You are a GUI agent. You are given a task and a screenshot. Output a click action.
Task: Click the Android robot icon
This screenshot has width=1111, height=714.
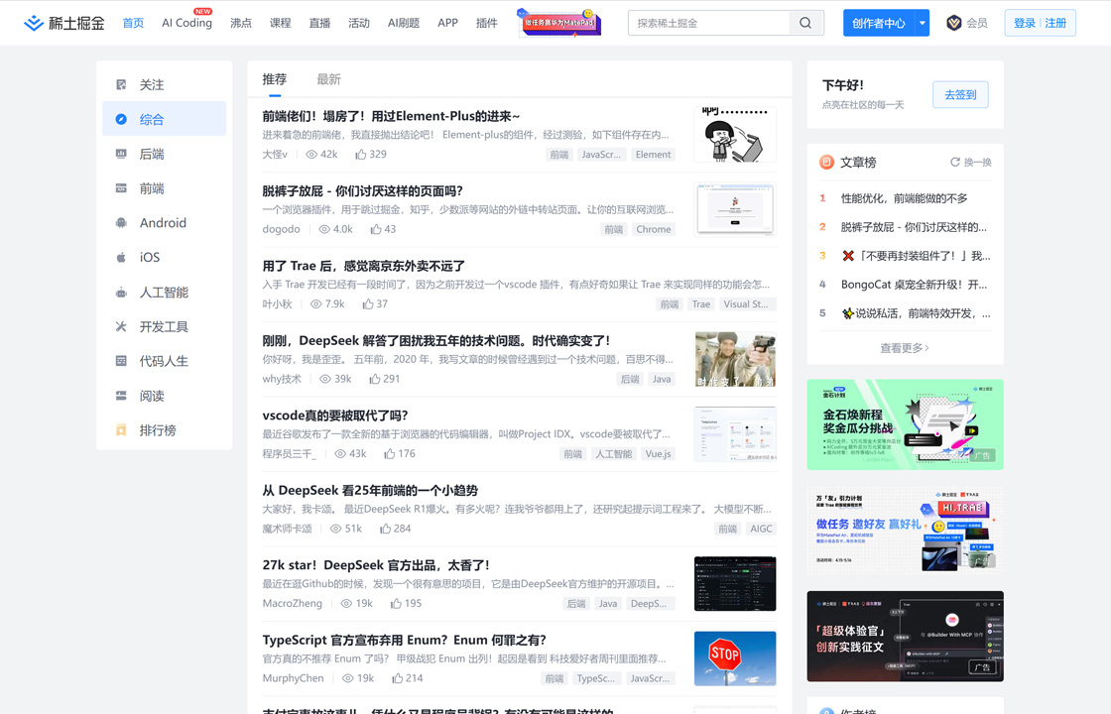coord(121,223)
